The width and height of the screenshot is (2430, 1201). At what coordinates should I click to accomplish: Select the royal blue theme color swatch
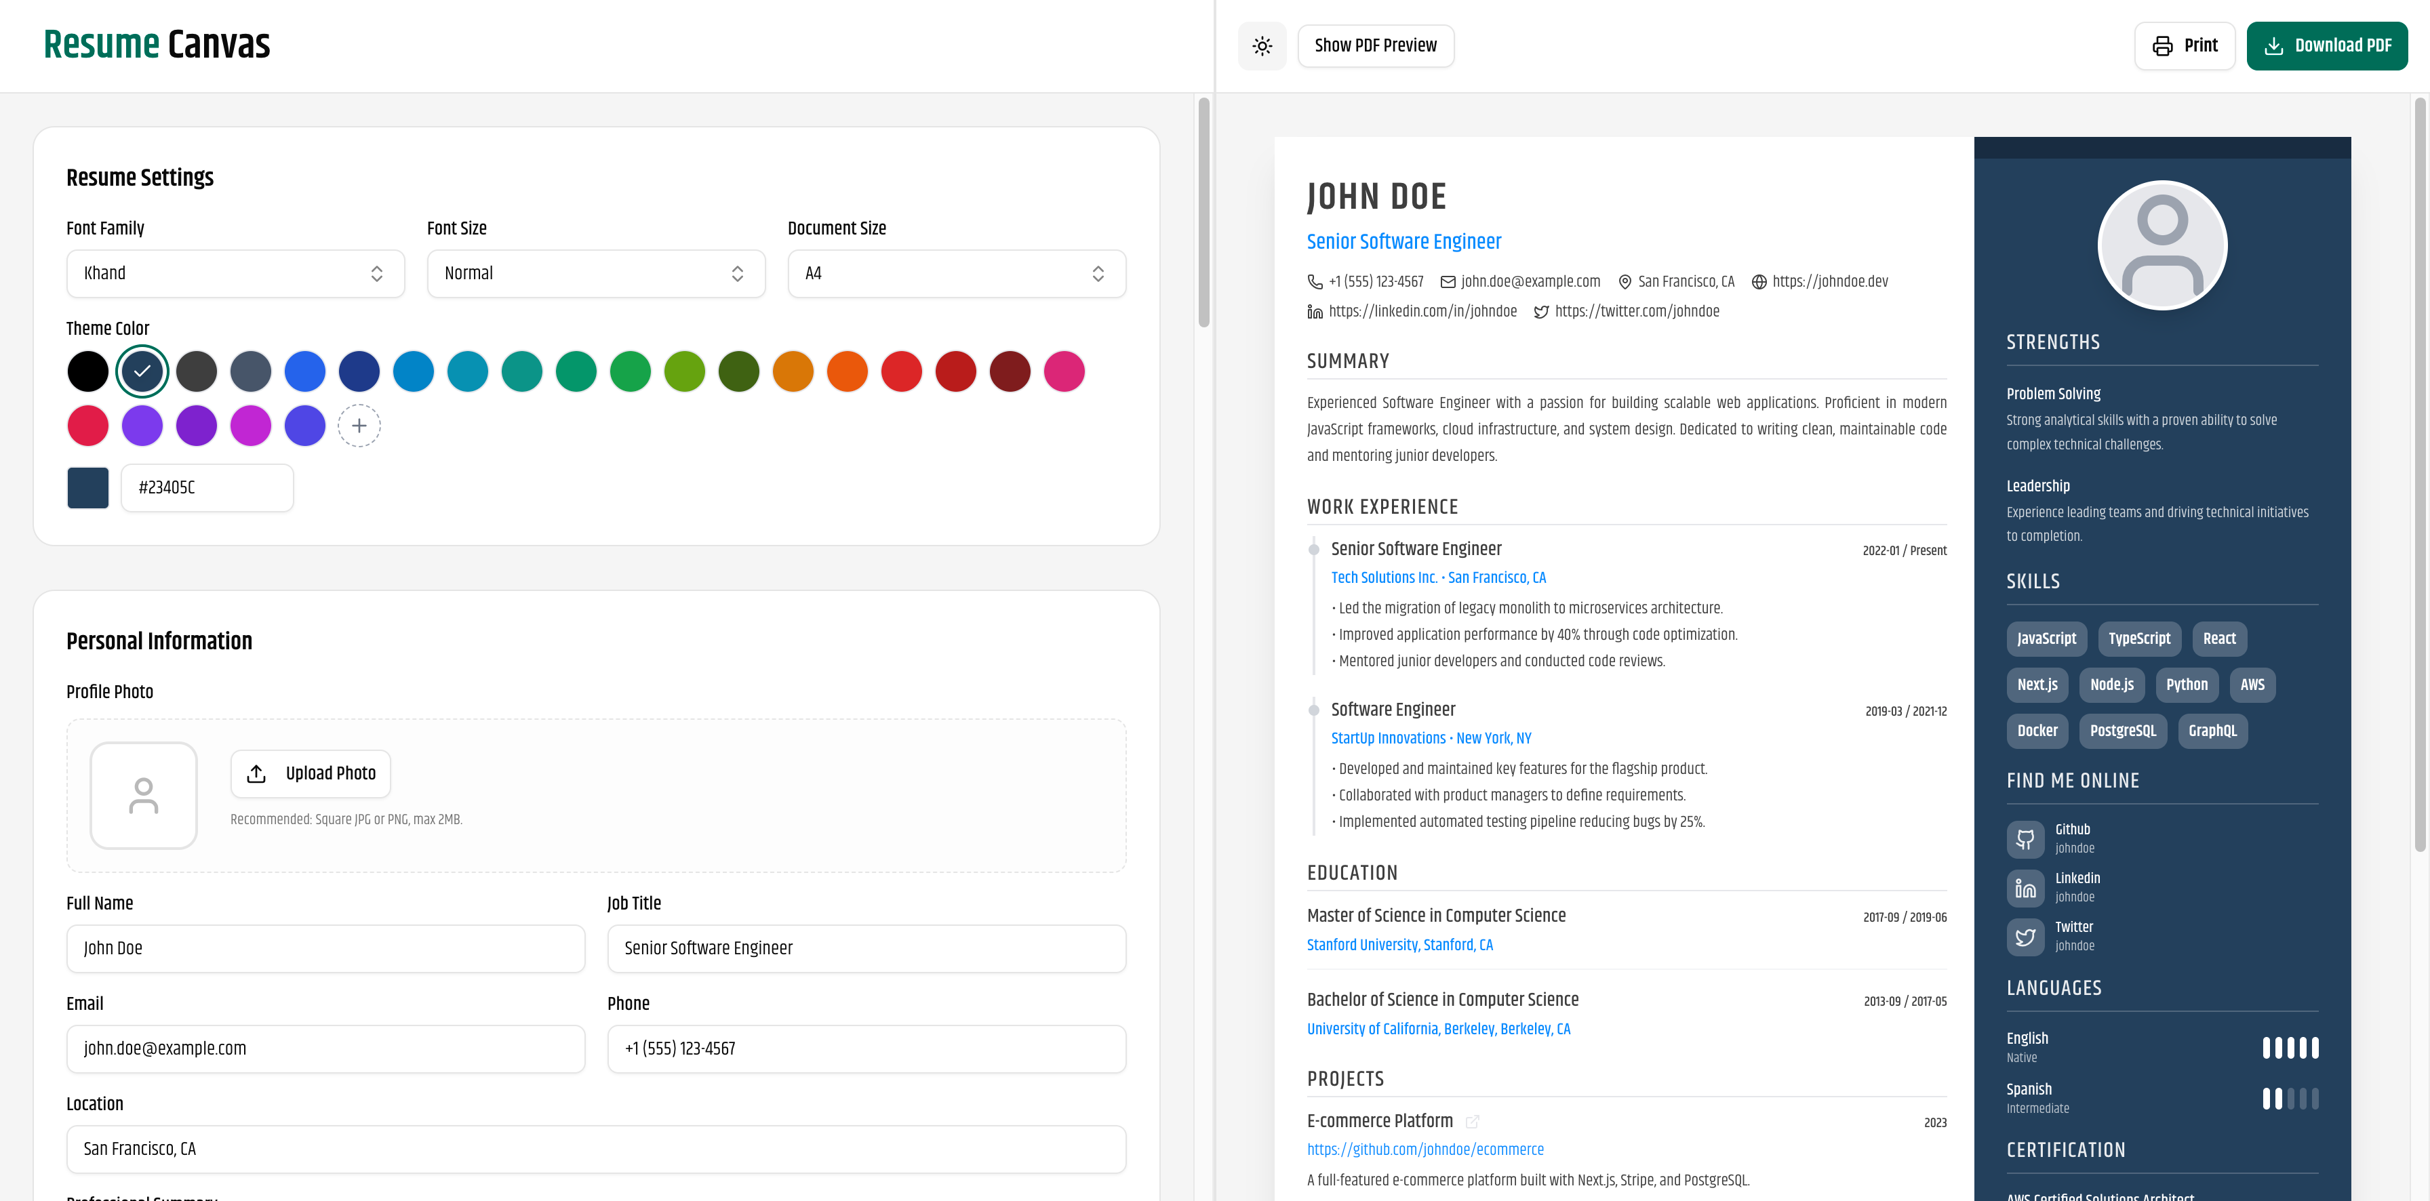tap(304, 371)
